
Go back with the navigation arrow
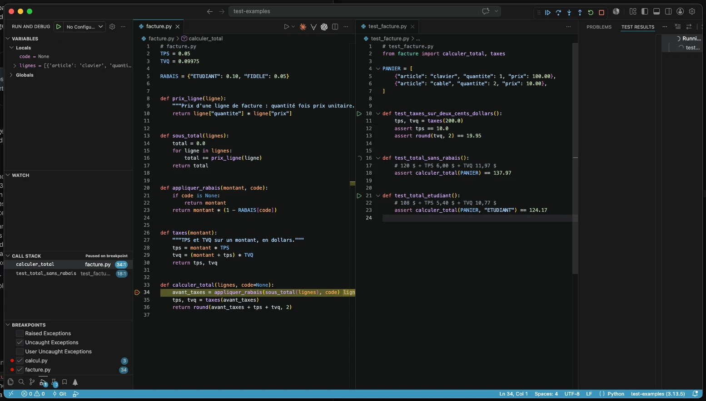point(209,11)
